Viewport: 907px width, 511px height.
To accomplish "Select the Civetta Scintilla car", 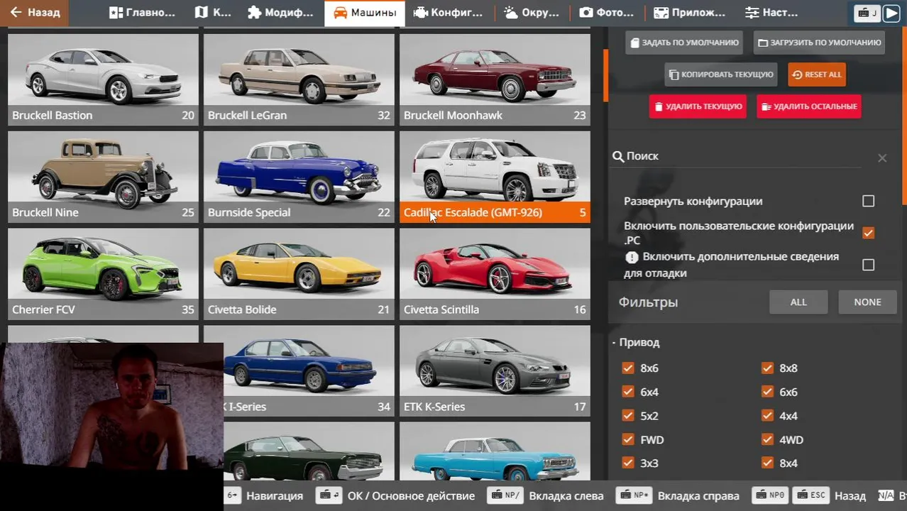I will pos(495,274).
